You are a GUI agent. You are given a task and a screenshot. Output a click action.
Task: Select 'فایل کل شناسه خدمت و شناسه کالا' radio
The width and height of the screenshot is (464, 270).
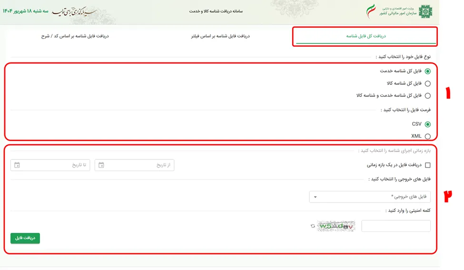[428, 96]
